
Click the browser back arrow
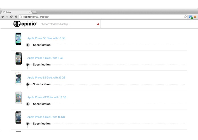click(x=3, y=17)
